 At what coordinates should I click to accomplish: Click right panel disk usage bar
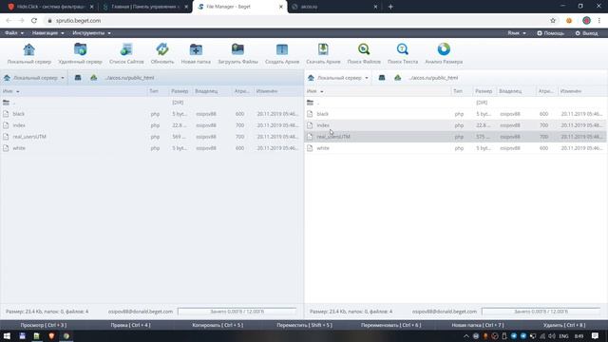point(541,312)
